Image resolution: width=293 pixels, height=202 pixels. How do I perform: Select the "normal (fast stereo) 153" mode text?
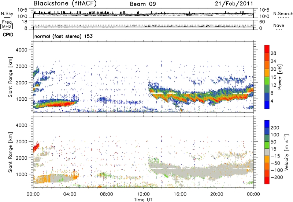tap(63, 36)
